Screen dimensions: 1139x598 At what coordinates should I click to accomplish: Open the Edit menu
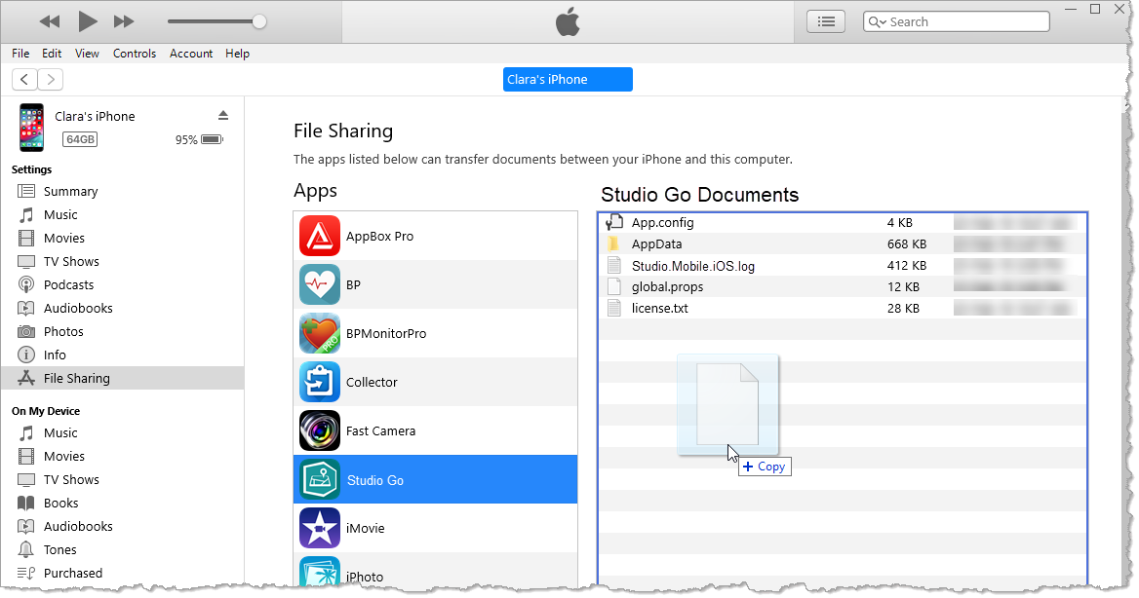click(x=52, y=54)
